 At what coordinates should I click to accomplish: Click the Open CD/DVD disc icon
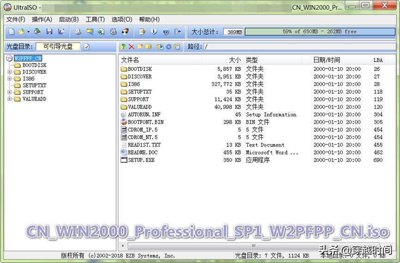coord(37,31)
